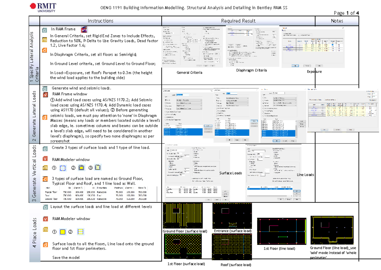Open the AS/NZS 1170.2 wind code dropdown
Viewport: 381px width, 270px height.
[x=189, y=100]
